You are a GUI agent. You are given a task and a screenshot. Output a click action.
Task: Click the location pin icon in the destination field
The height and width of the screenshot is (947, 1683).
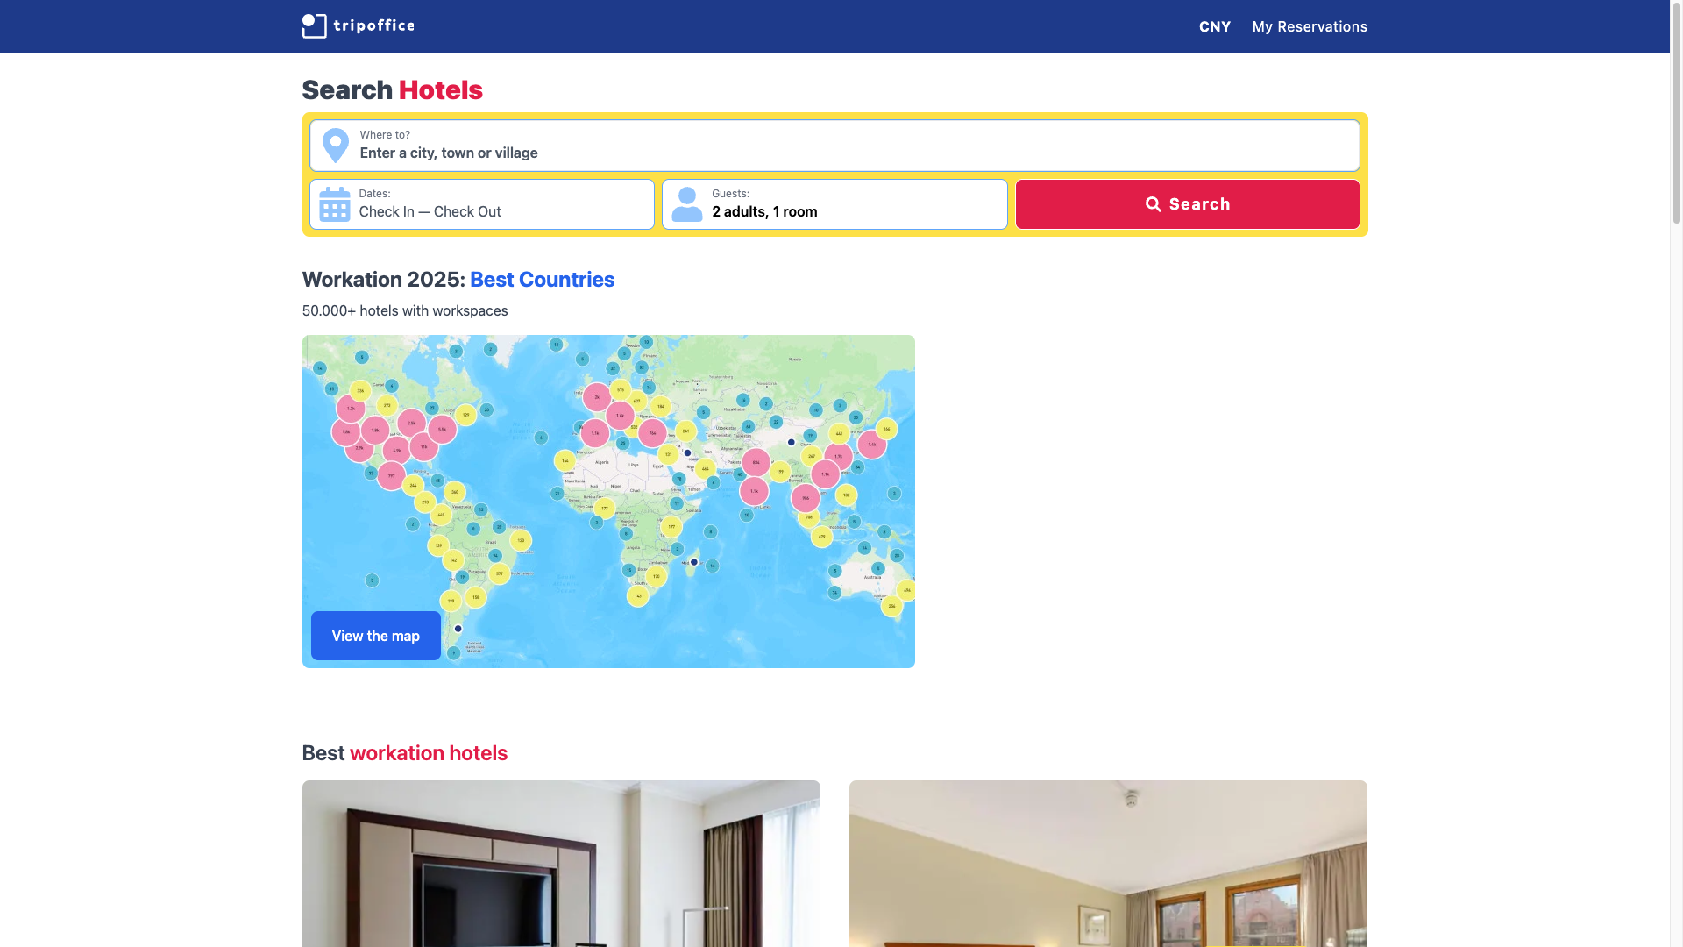point(335,146)
